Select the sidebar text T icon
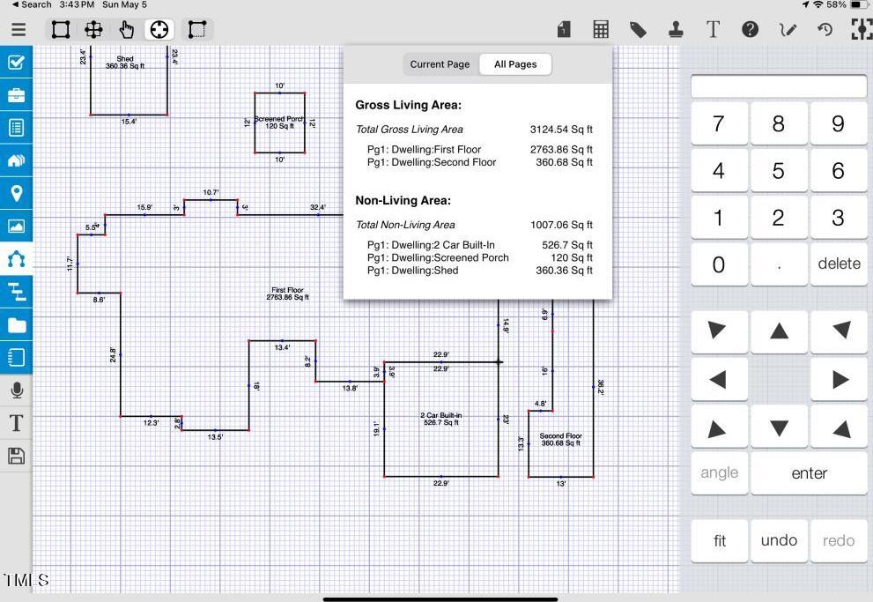 (17, 423)
